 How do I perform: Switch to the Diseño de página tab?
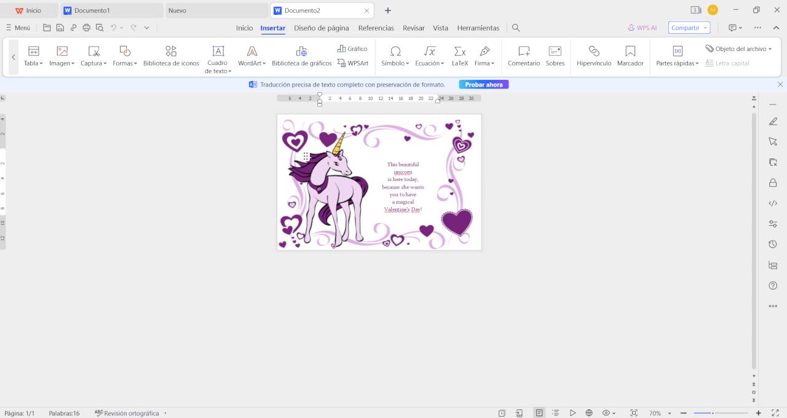click(321, 28)
